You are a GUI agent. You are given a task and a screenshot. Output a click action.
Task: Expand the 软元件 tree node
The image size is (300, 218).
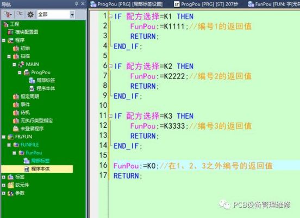[x=4, y=185]
